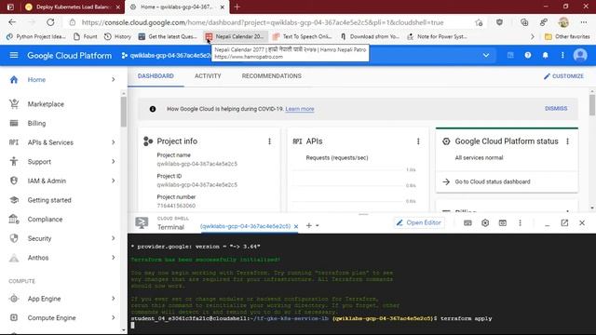This screenshot has width=596, height=335.
Task: Reload the page with refresh icon
Action: coord(50,22)
